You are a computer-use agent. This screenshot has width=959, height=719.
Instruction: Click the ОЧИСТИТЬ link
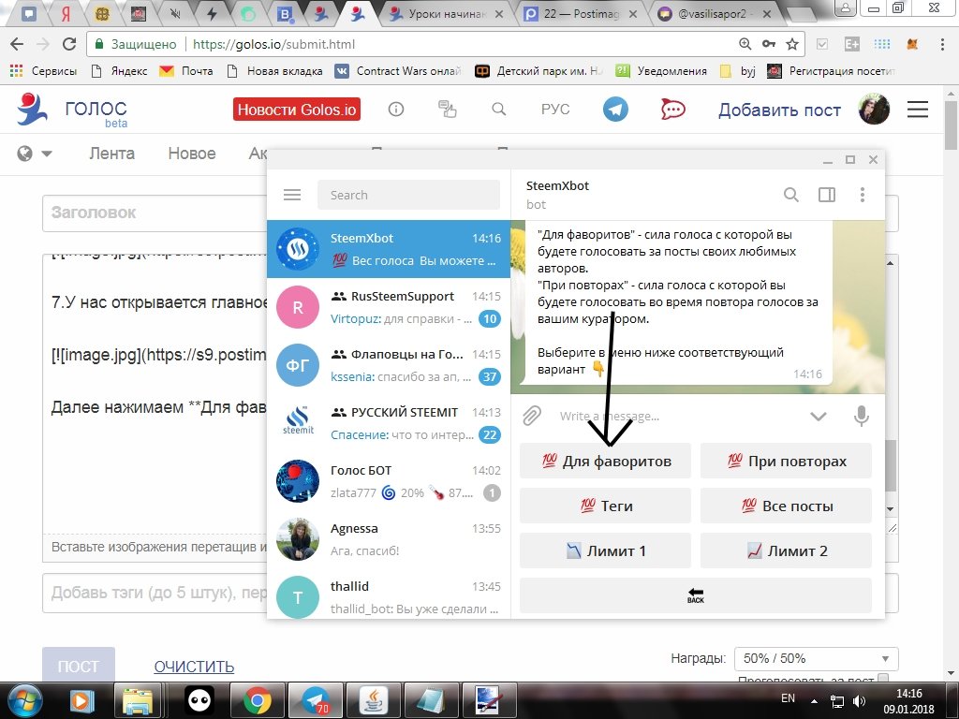click(194, 667)
